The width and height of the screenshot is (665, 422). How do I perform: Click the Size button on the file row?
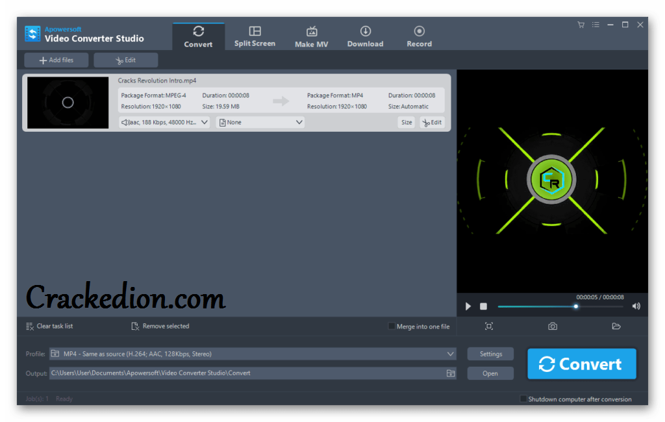click(407, 122)
